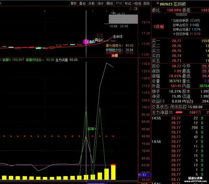Click the tallest yellow bar with red top

click(x=113, y=172)
